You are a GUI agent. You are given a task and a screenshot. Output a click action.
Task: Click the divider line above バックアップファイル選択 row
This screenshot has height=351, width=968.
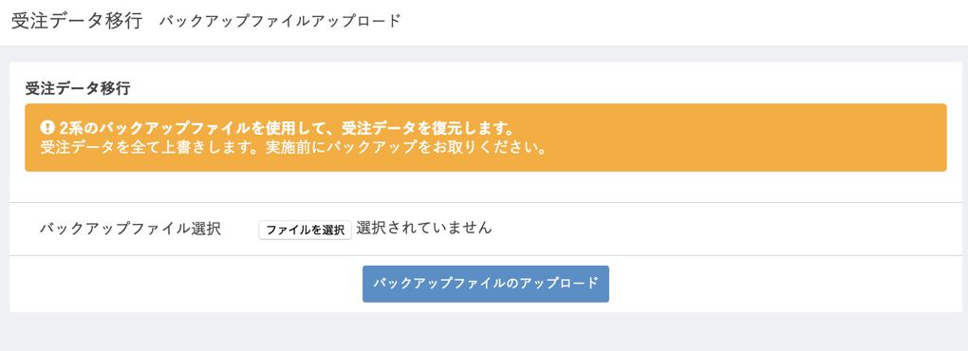coord(486,202)
